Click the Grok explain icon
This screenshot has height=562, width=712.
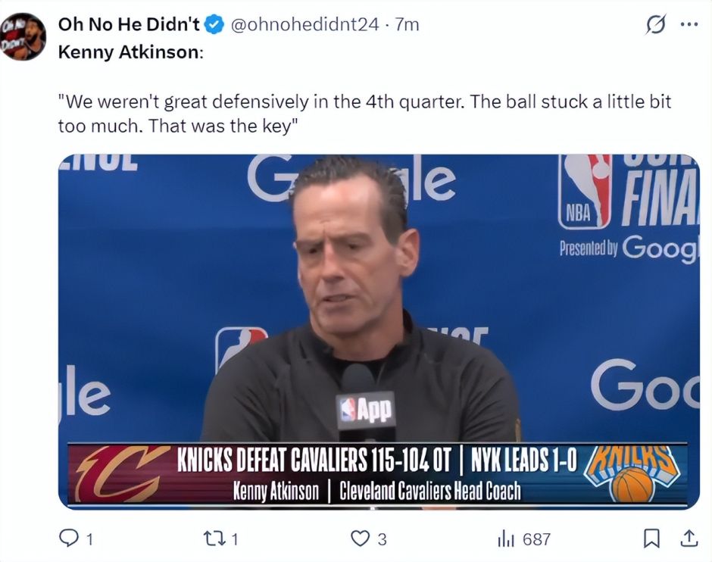(x=656, y=24)
